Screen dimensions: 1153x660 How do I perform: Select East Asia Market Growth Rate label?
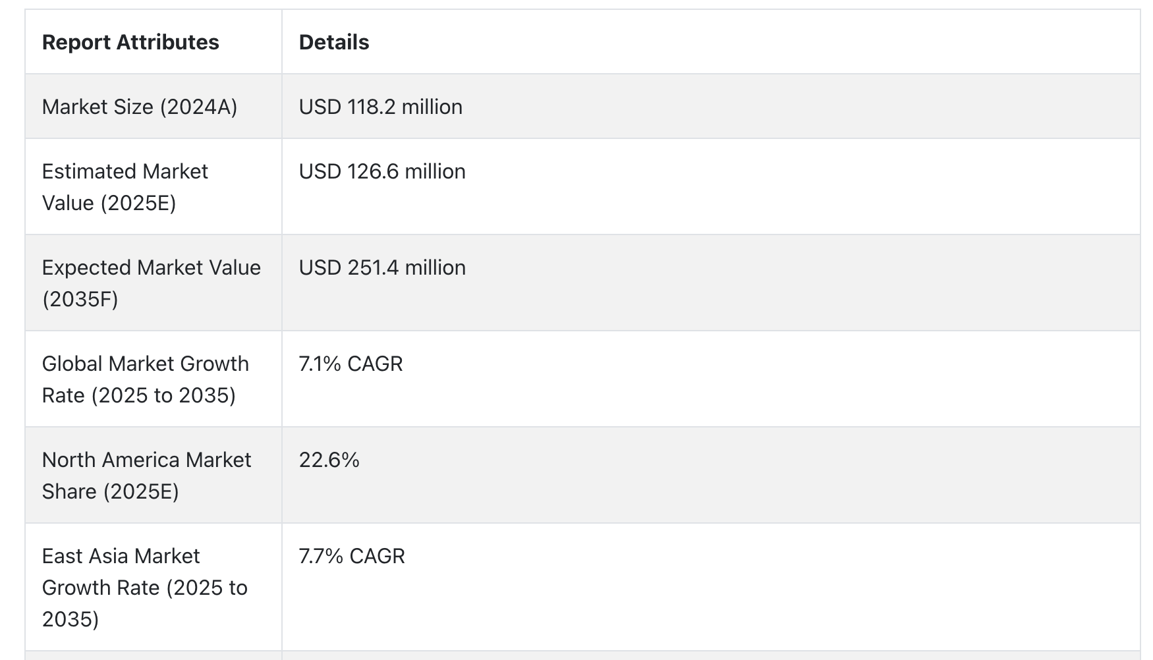145,588
